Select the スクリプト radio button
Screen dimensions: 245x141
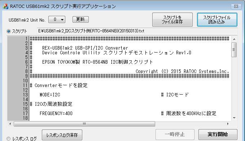[9, 31]
